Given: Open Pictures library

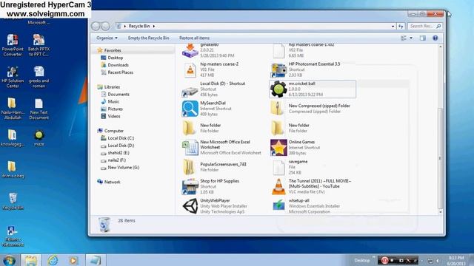Looking at the screenshot, I should tap(116, 109).
